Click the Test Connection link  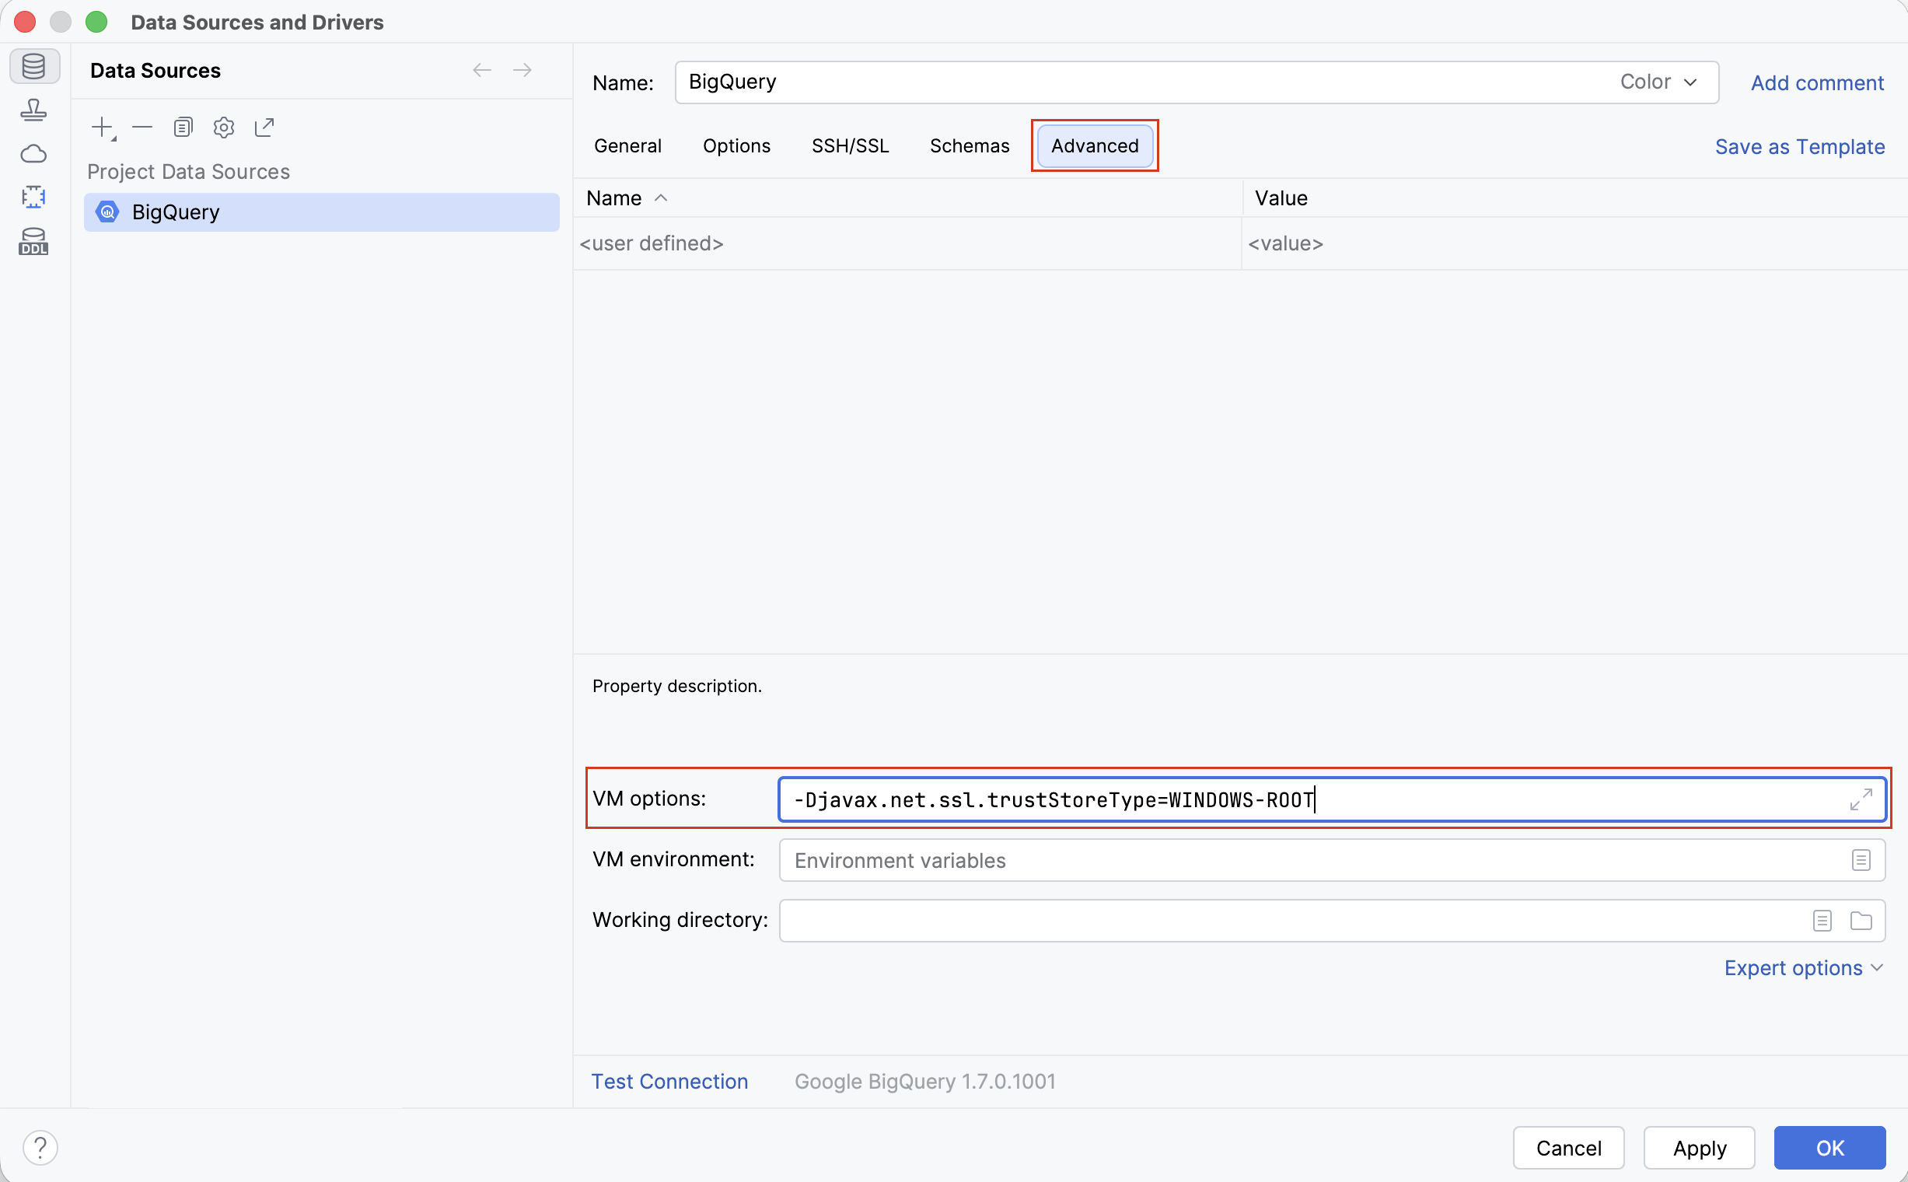click(x=669, y=1081)
